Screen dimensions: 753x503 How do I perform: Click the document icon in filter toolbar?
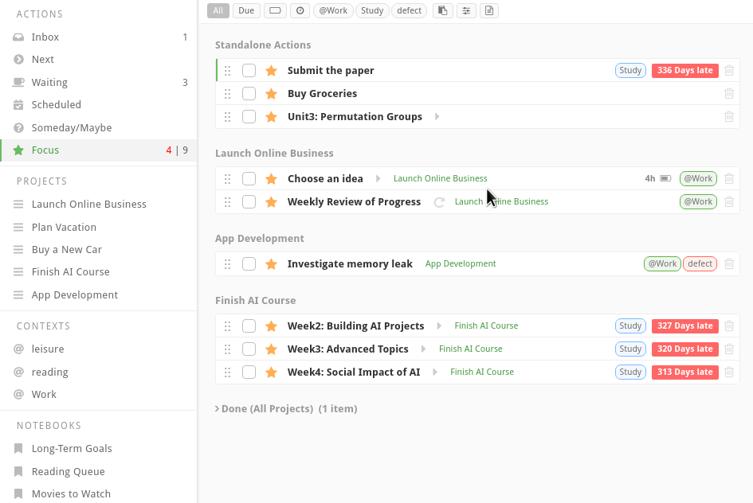click(x=489, y=10)
